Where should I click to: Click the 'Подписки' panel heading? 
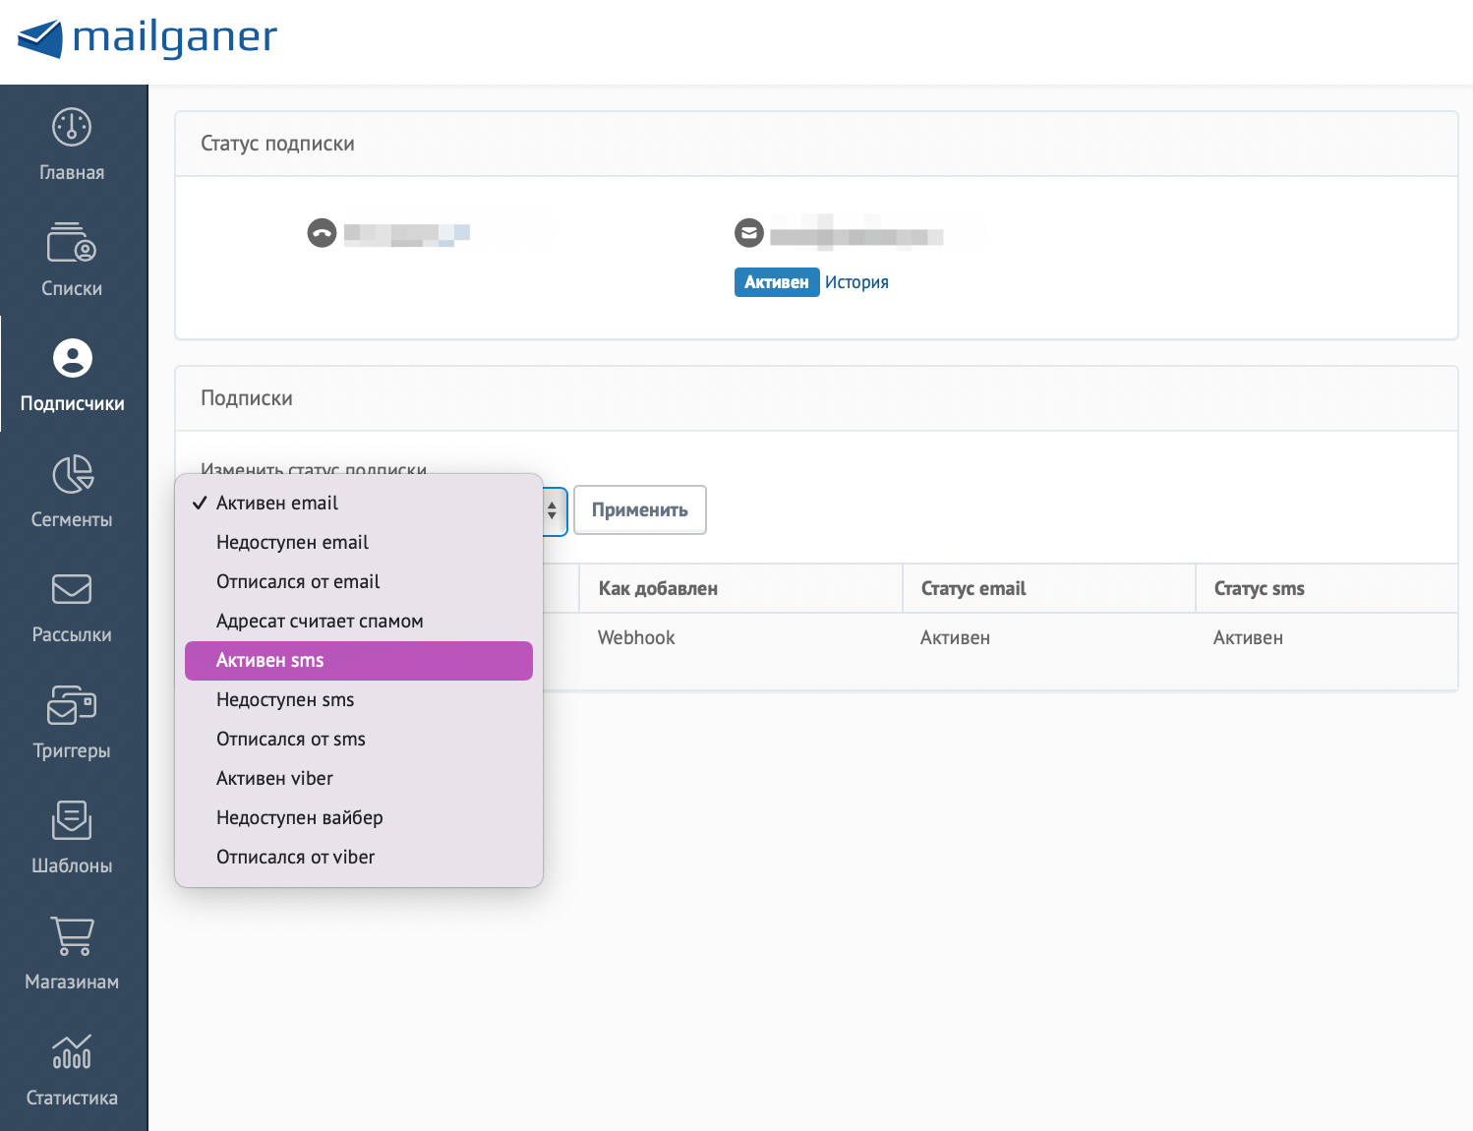coord(247,398)
